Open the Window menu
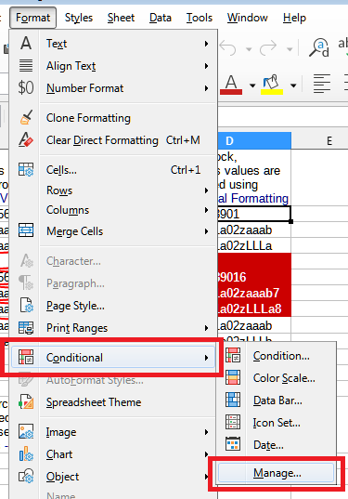The width and height of the screenshot is (348, 499). 247,18
